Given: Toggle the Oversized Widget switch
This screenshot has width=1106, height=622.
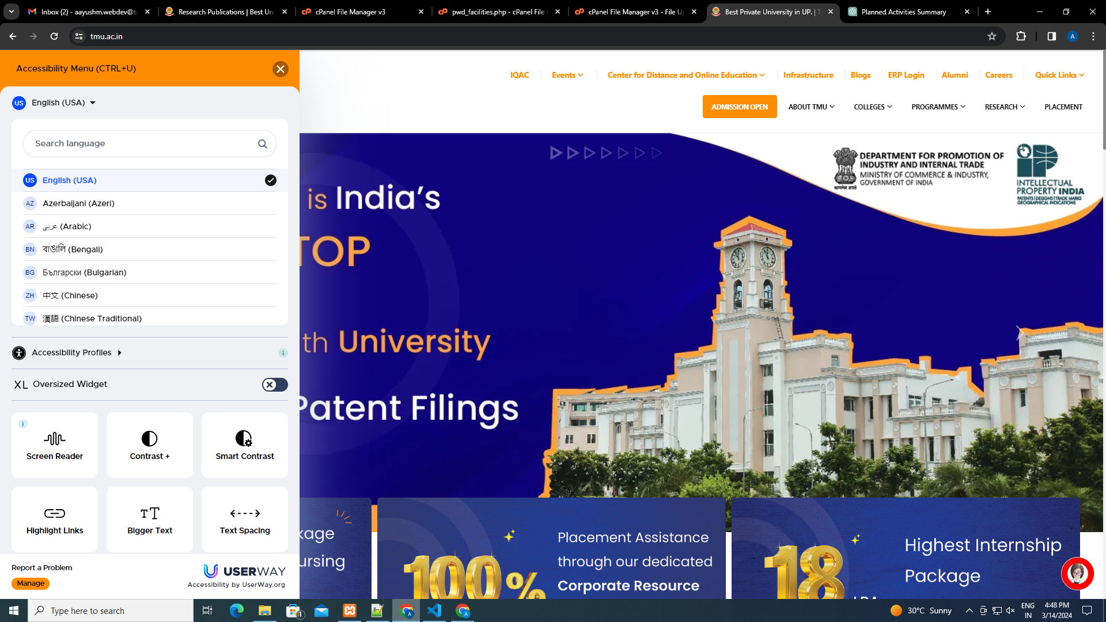Looking at the screenshot, I should [x=275, y=385].
